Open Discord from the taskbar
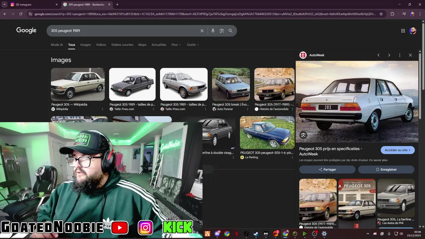This screenshot has width=425, height=239. click(217, 234)
